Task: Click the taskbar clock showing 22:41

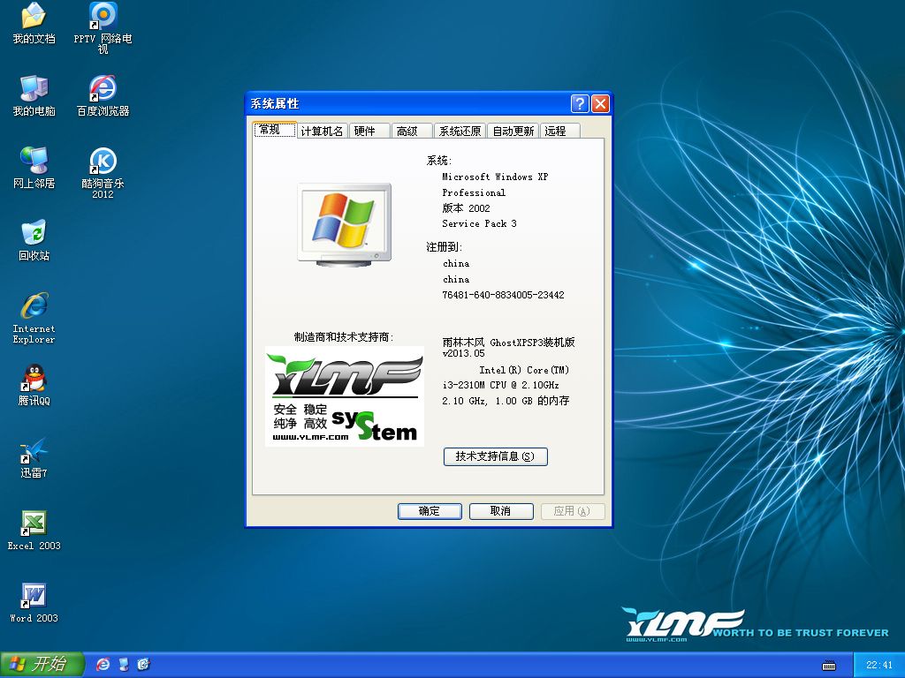Action: 879,665
